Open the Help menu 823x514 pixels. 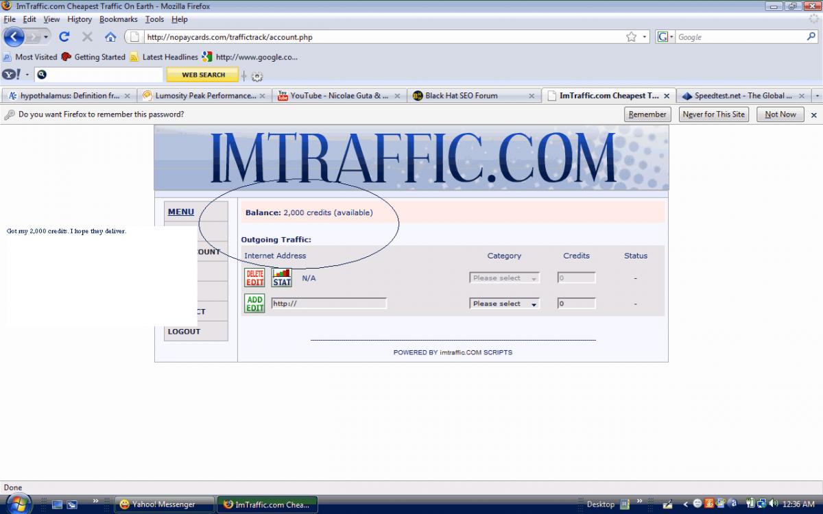click(180, 19)
